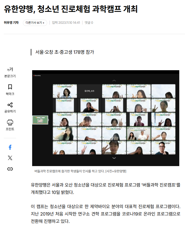Image resolution: width=185 pixels, height=227 pixels.
Task: Expand 다른기사 보기 + button
Action: click(35, 23)
